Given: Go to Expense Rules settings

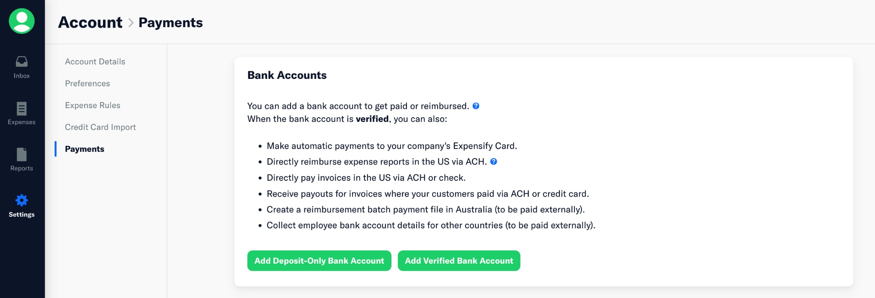Looking at the screenshot, I should (x=93, y=105).
